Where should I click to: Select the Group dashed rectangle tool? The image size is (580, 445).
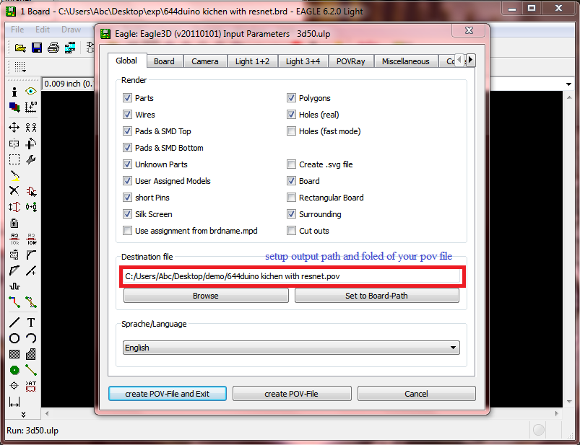pos(14,159)
